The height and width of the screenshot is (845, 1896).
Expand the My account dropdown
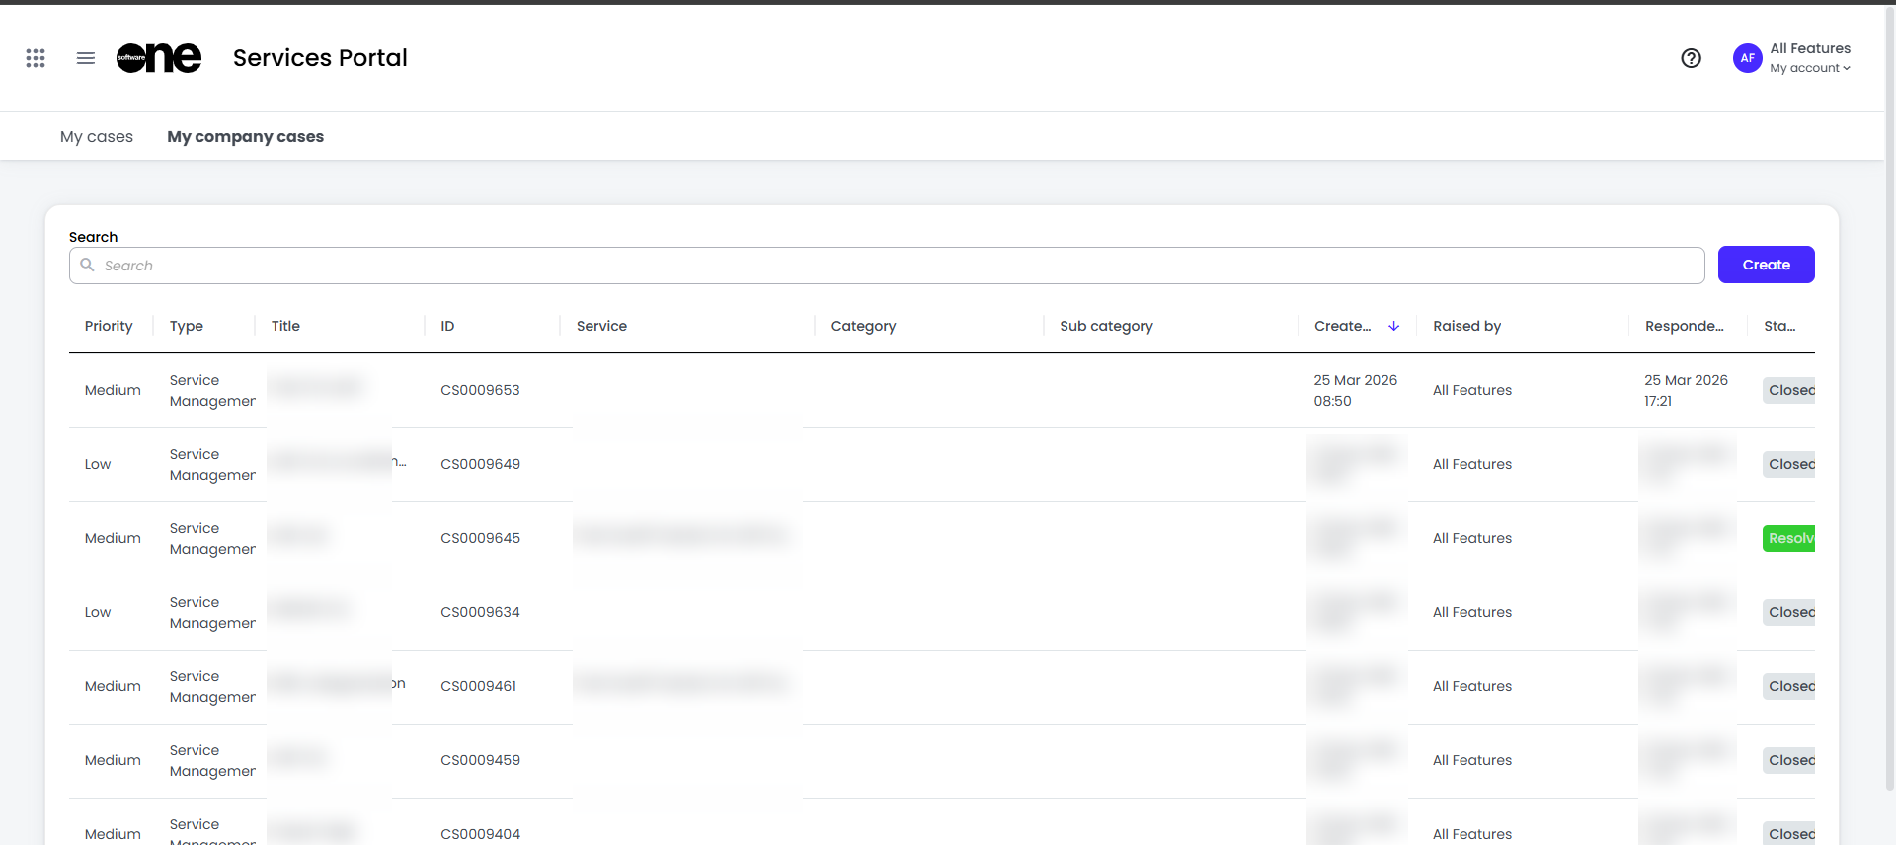click(x=1810, y=68)
